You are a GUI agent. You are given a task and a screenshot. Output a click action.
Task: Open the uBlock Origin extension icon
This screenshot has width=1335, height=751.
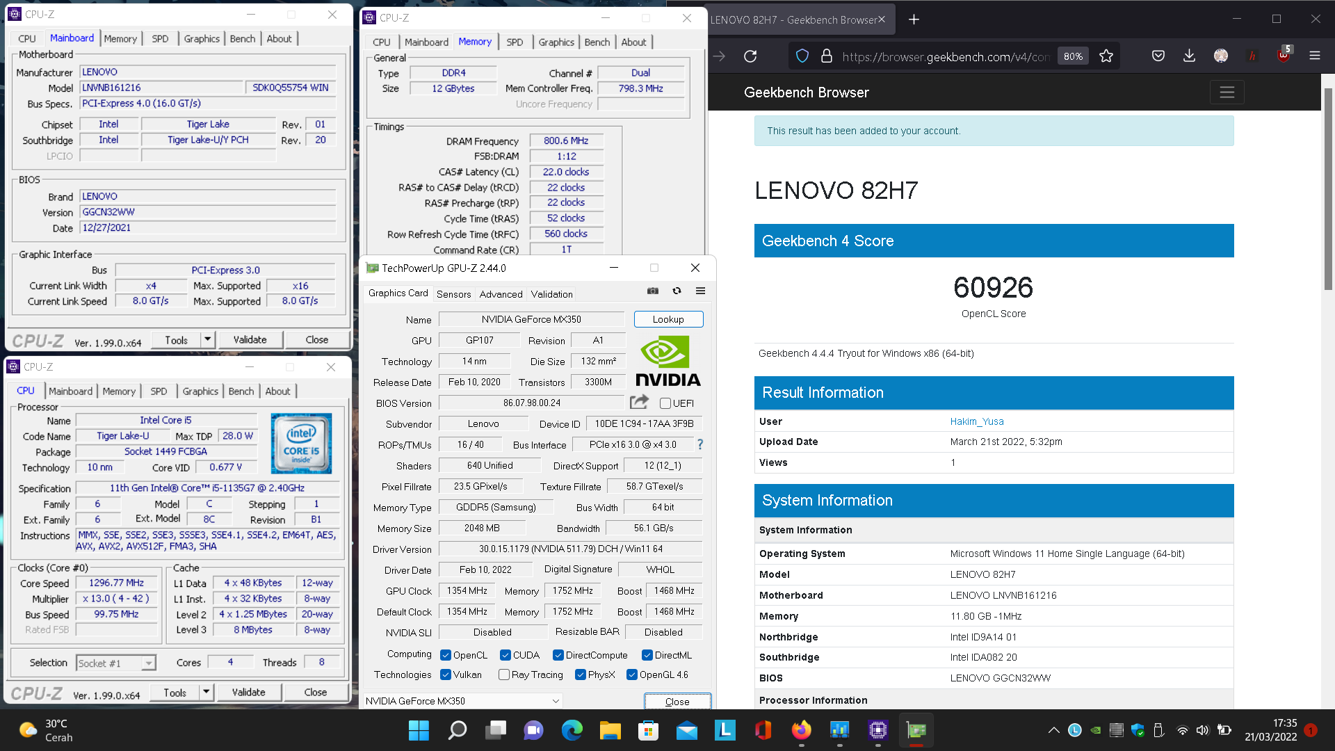pos(1284,55)
